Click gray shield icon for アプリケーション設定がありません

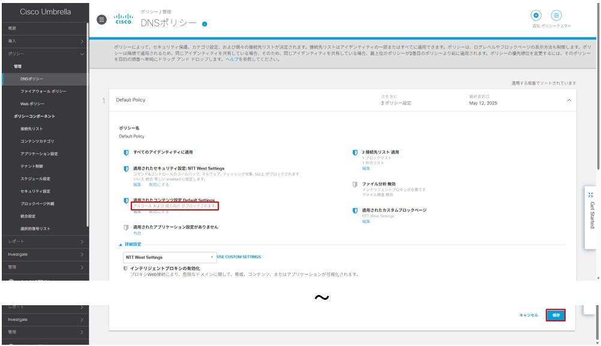126,227
